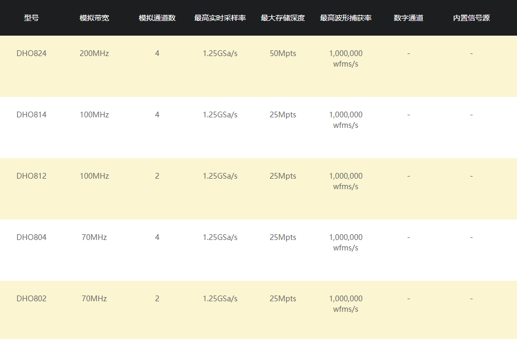Click the channel count 2 for DHO802
Screen dimensions: 517x339
[x=157, y=299]
